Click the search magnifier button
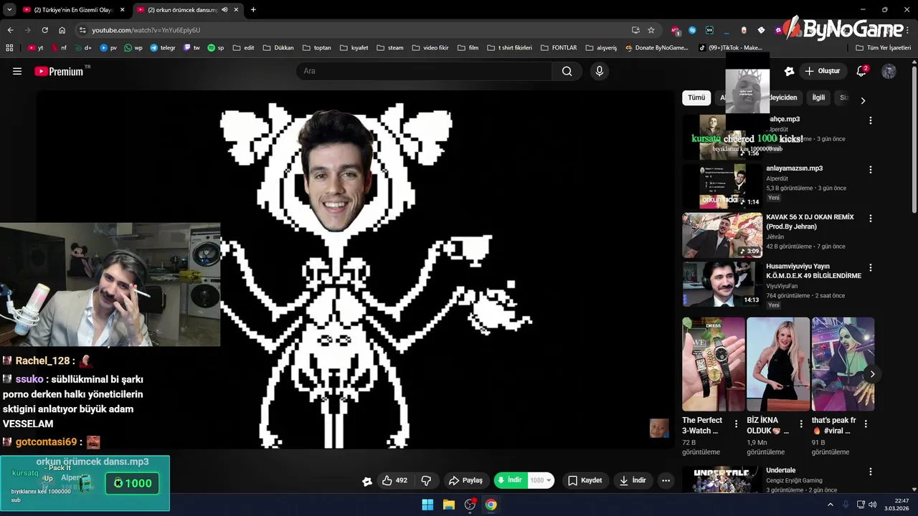The height and width of the screenshot is (516, 918). click(x=567, y=71)
